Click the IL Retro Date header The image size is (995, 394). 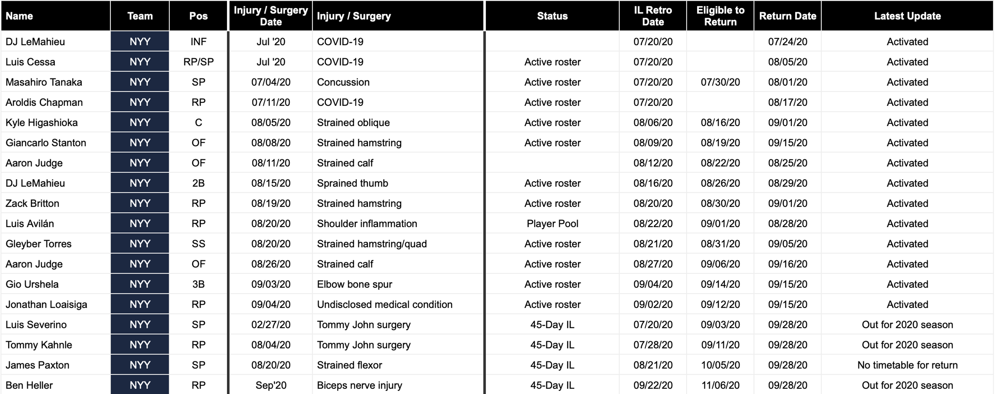click(653, 16)
